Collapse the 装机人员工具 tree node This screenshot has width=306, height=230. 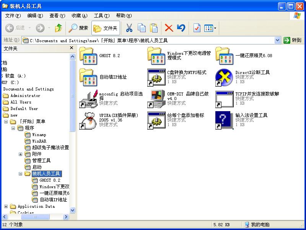(20, 174)
